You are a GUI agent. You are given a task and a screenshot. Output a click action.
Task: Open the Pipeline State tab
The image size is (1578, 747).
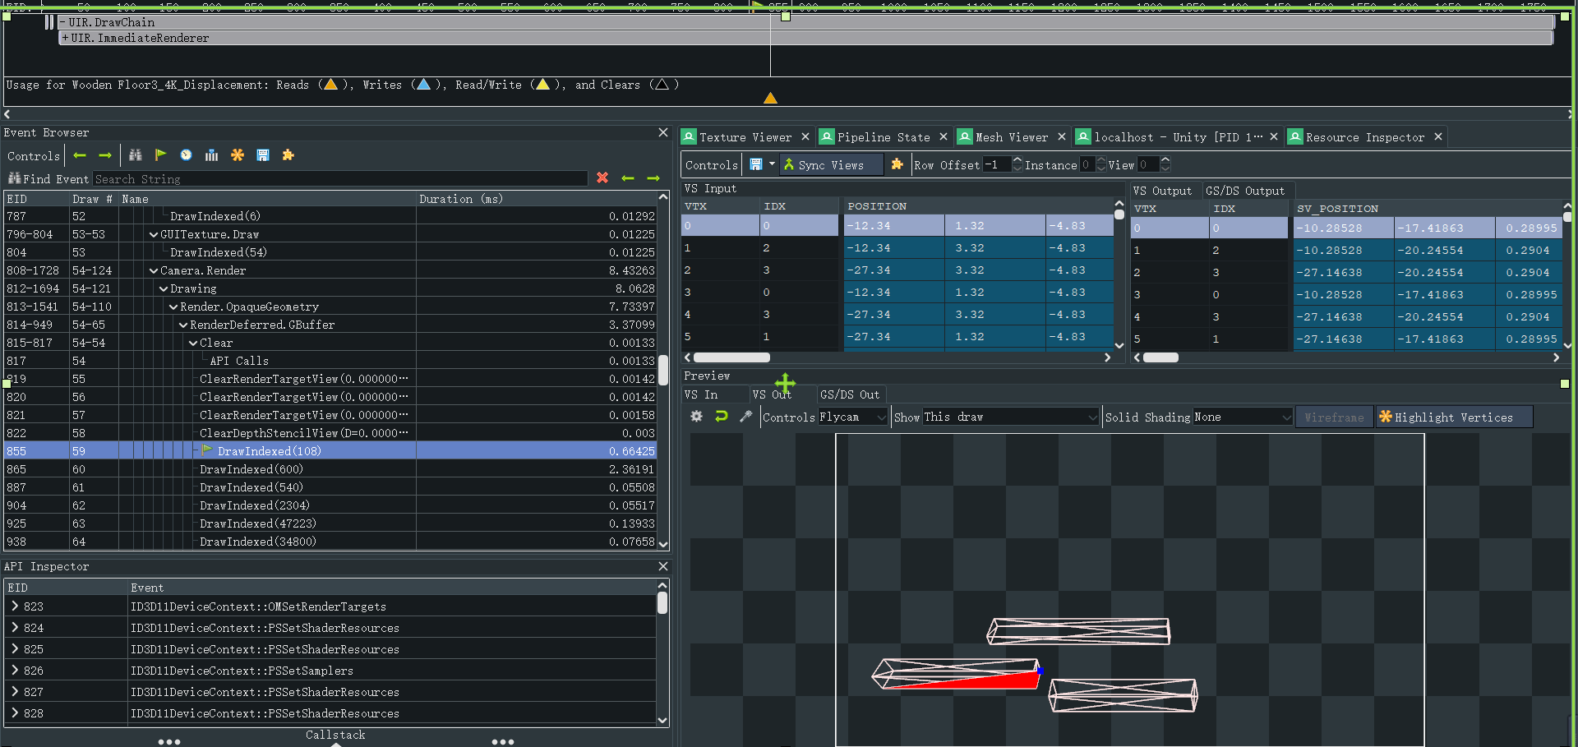[883, 137]
